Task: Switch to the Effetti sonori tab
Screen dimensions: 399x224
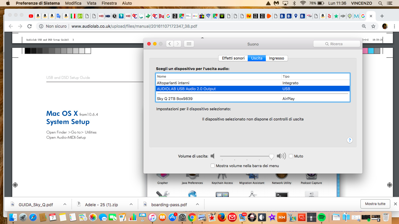Action: coord(233,58)
